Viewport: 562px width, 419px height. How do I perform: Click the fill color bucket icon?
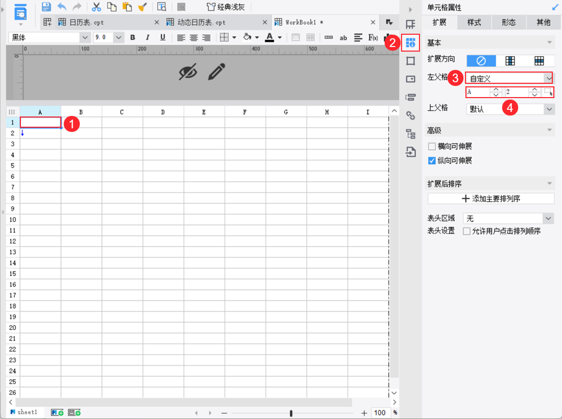(247, 37)
